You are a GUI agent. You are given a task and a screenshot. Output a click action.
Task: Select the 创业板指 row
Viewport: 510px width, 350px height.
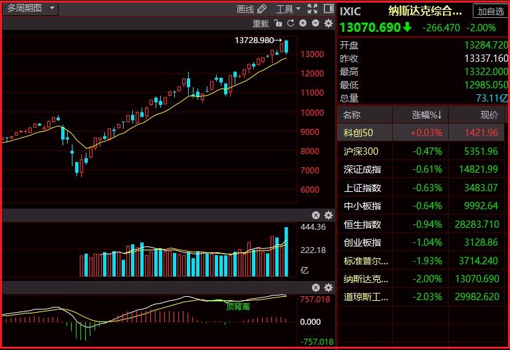coord(420,242)
